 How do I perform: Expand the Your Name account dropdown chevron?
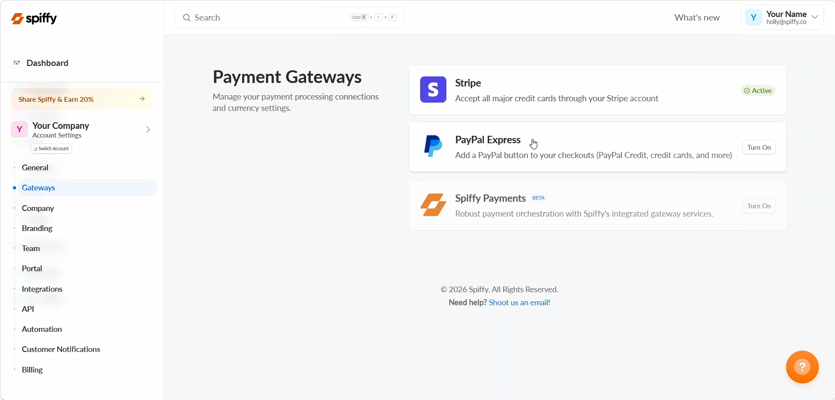click(814, 17)
